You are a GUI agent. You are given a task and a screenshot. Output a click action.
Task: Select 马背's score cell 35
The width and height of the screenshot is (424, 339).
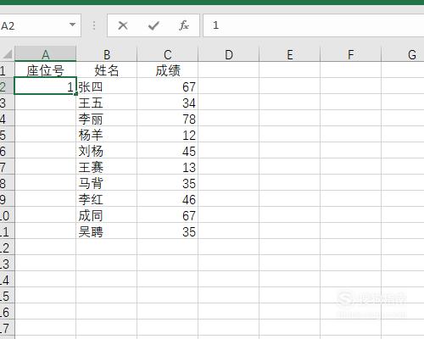[x=168, y=182]
